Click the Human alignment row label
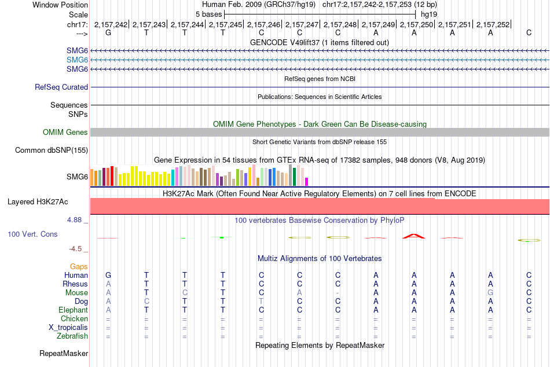 click(76, 276)
